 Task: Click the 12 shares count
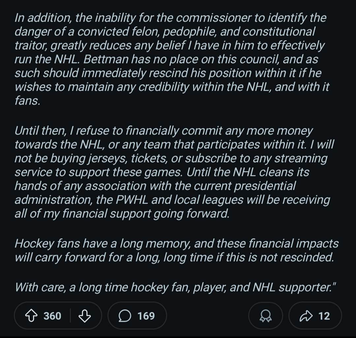[324, 316]
